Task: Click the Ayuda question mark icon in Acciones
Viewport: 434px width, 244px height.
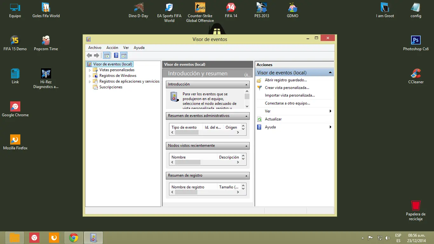Action: [x=259, y=127]
